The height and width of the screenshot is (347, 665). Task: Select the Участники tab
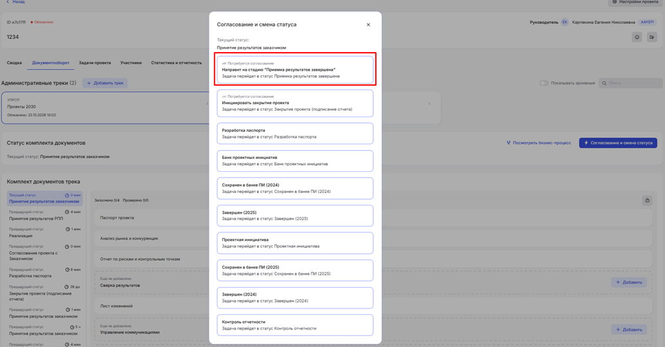[131, 63]
